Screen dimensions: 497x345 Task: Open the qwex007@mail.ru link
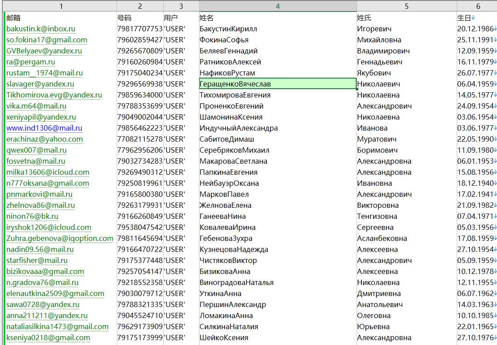pos(37,150)
